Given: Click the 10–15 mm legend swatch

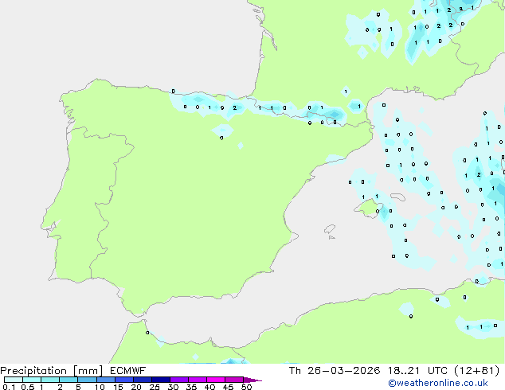Looking at the screenshot, I should (105, 380).
